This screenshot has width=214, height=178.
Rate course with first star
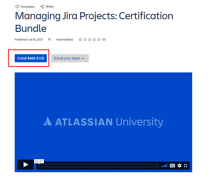(x=80, y=39)
